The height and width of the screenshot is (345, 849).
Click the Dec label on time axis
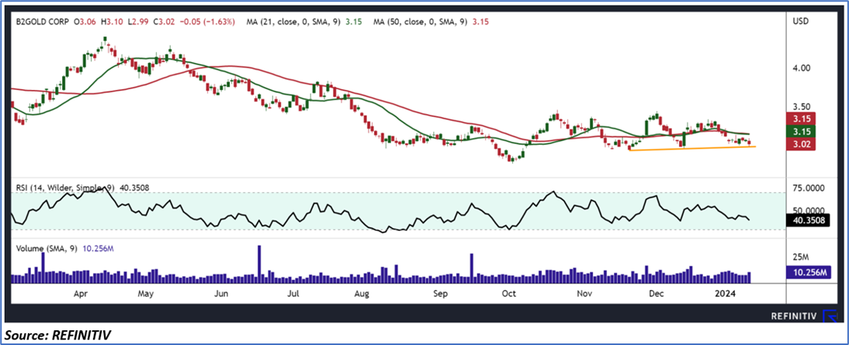[x=657, y=294]
